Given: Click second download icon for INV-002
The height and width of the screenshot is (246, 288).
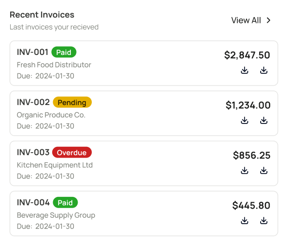Looking at the screenshot, I should point(264,121).
